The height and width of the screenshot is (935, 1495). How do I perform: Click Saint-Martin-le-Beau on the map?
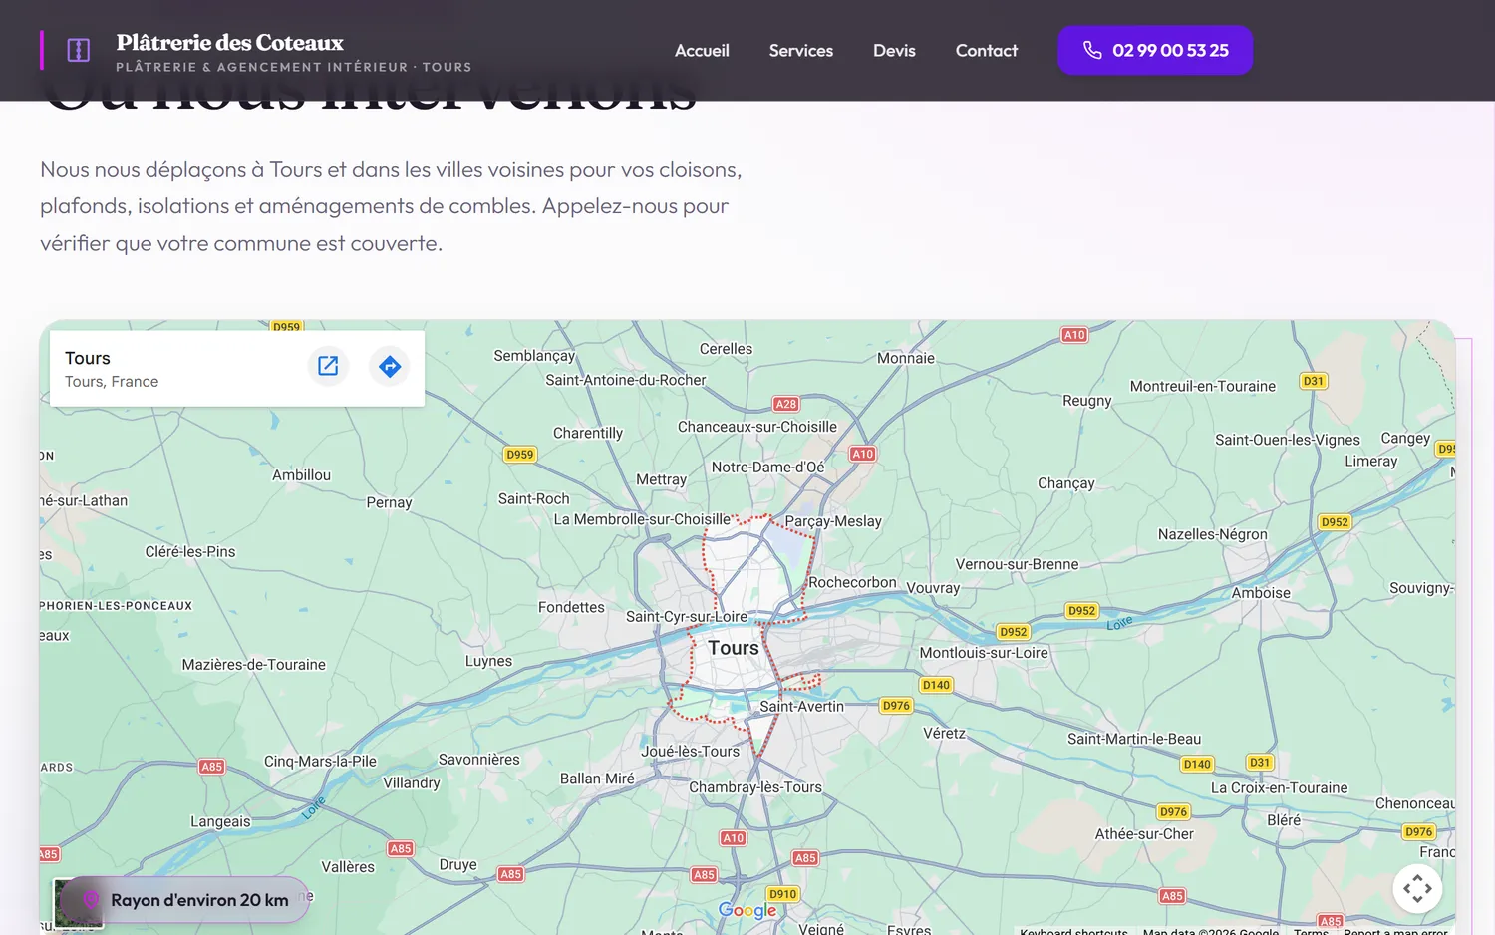1134,739
